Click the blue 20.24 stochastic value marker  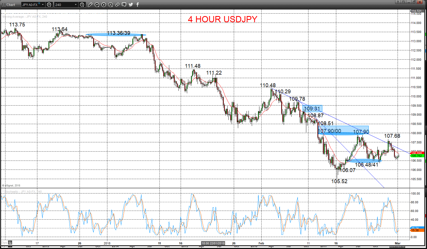(417, 228)
